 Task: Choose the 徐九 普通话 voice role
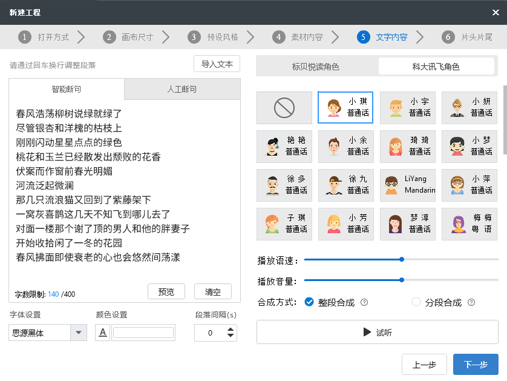point(345,185)
